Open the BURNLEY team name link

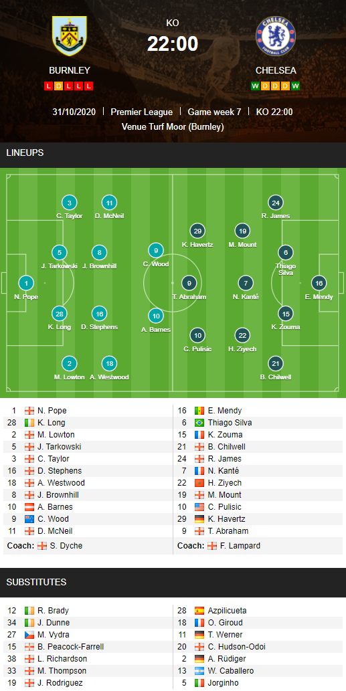tap(69, 70)
